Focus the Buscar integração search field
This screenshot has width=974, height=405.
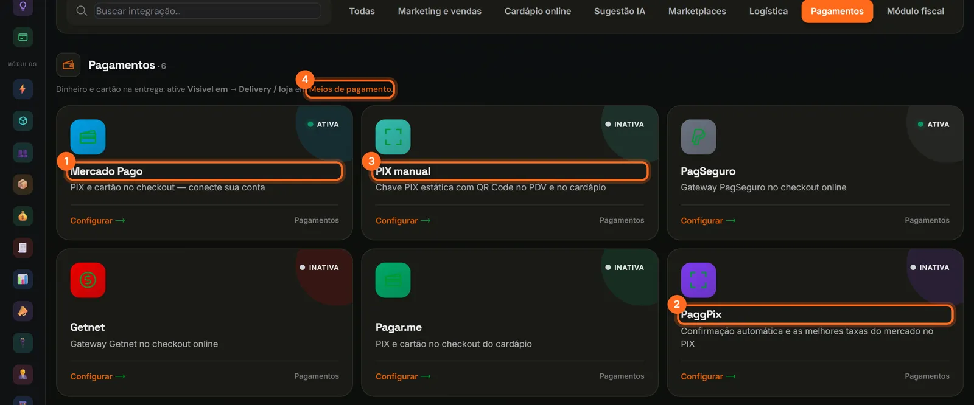208,11
